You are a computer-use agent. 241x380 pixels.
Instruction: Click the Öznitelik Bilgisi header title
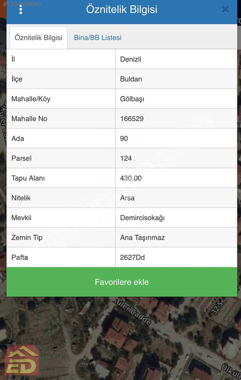[x=122, y=9]
